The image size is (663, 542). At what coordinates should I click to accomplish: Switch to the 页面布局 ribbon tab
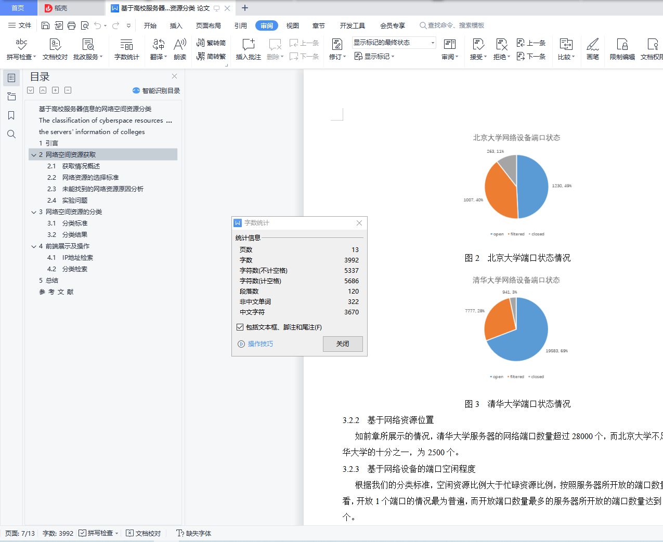(x=209, y=25)
